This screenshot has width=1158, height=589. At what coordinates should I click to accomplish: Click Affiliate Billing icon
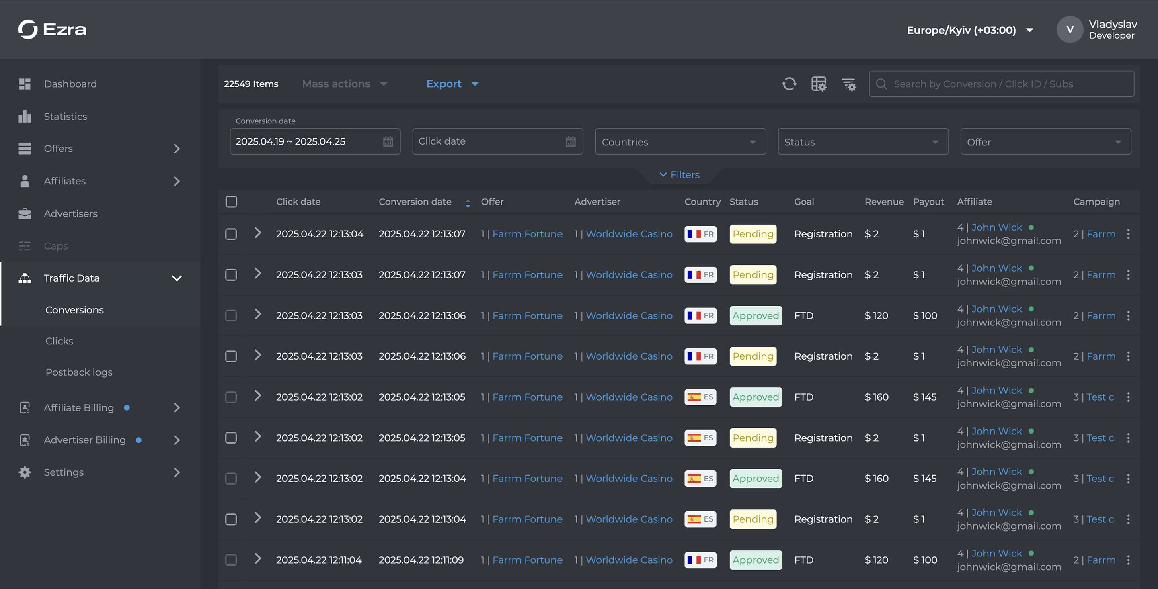(25, 407)
